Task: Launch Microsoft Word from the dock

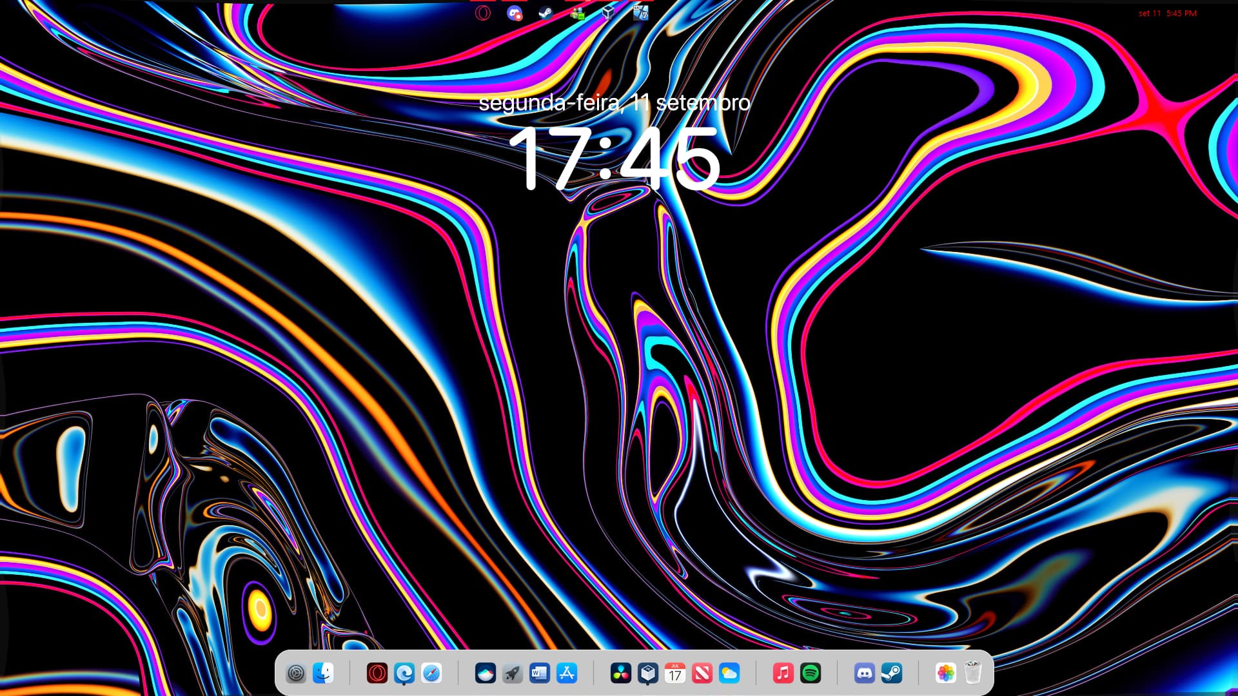Action: [540, 673]
